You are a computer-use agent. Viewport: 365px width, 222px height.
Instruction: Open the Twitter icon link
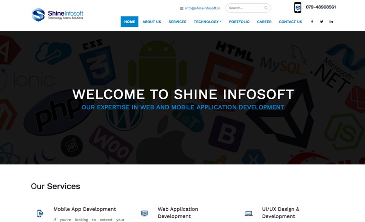tap(321, 22)
